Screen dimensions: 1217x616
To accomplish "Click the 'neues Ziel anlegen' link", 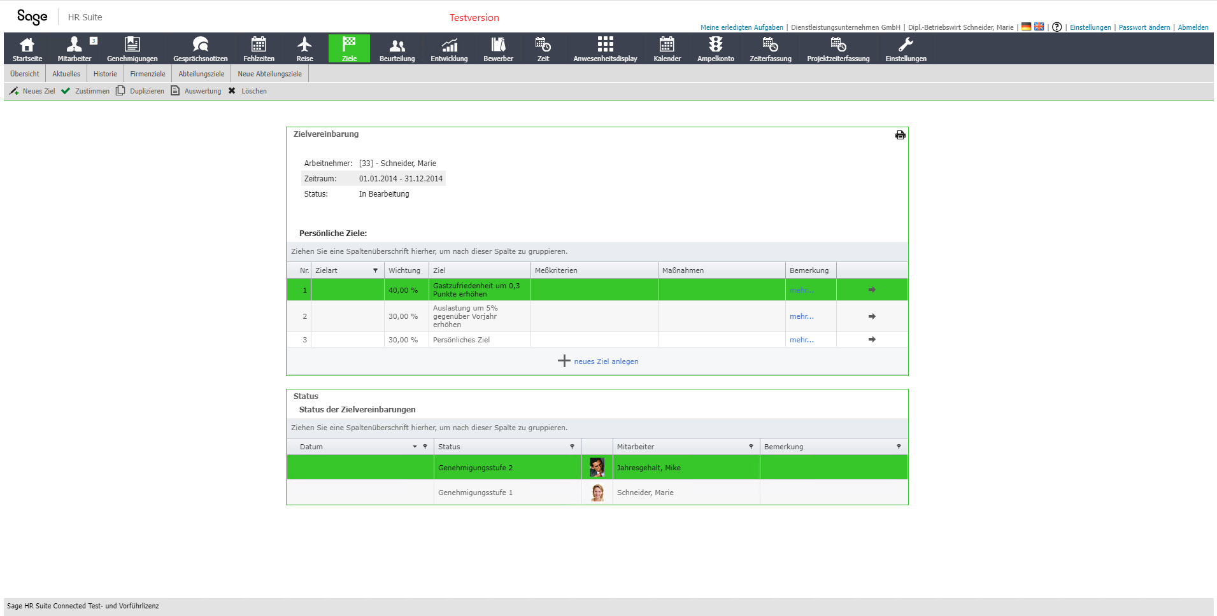I will pos(606,361).
